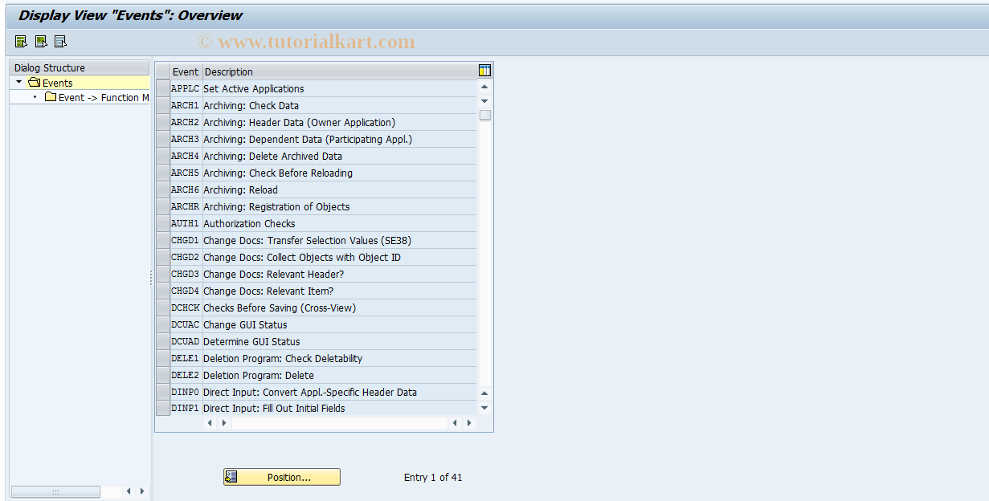
Task: Click the Position button icon
Action: tap(231, 477)
